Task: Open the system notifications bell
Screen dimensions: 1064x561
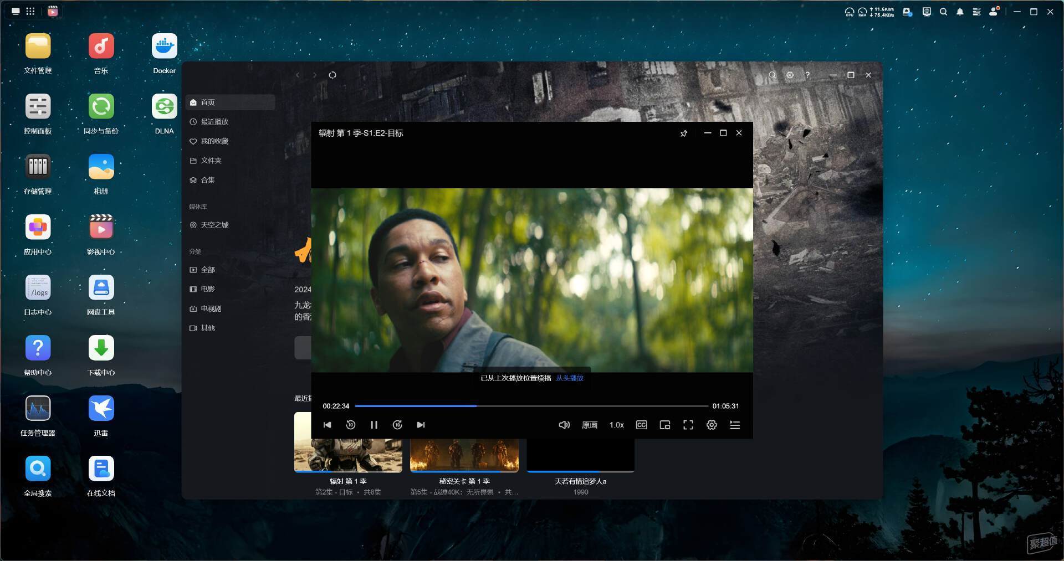Action: (x=960, y=12)
